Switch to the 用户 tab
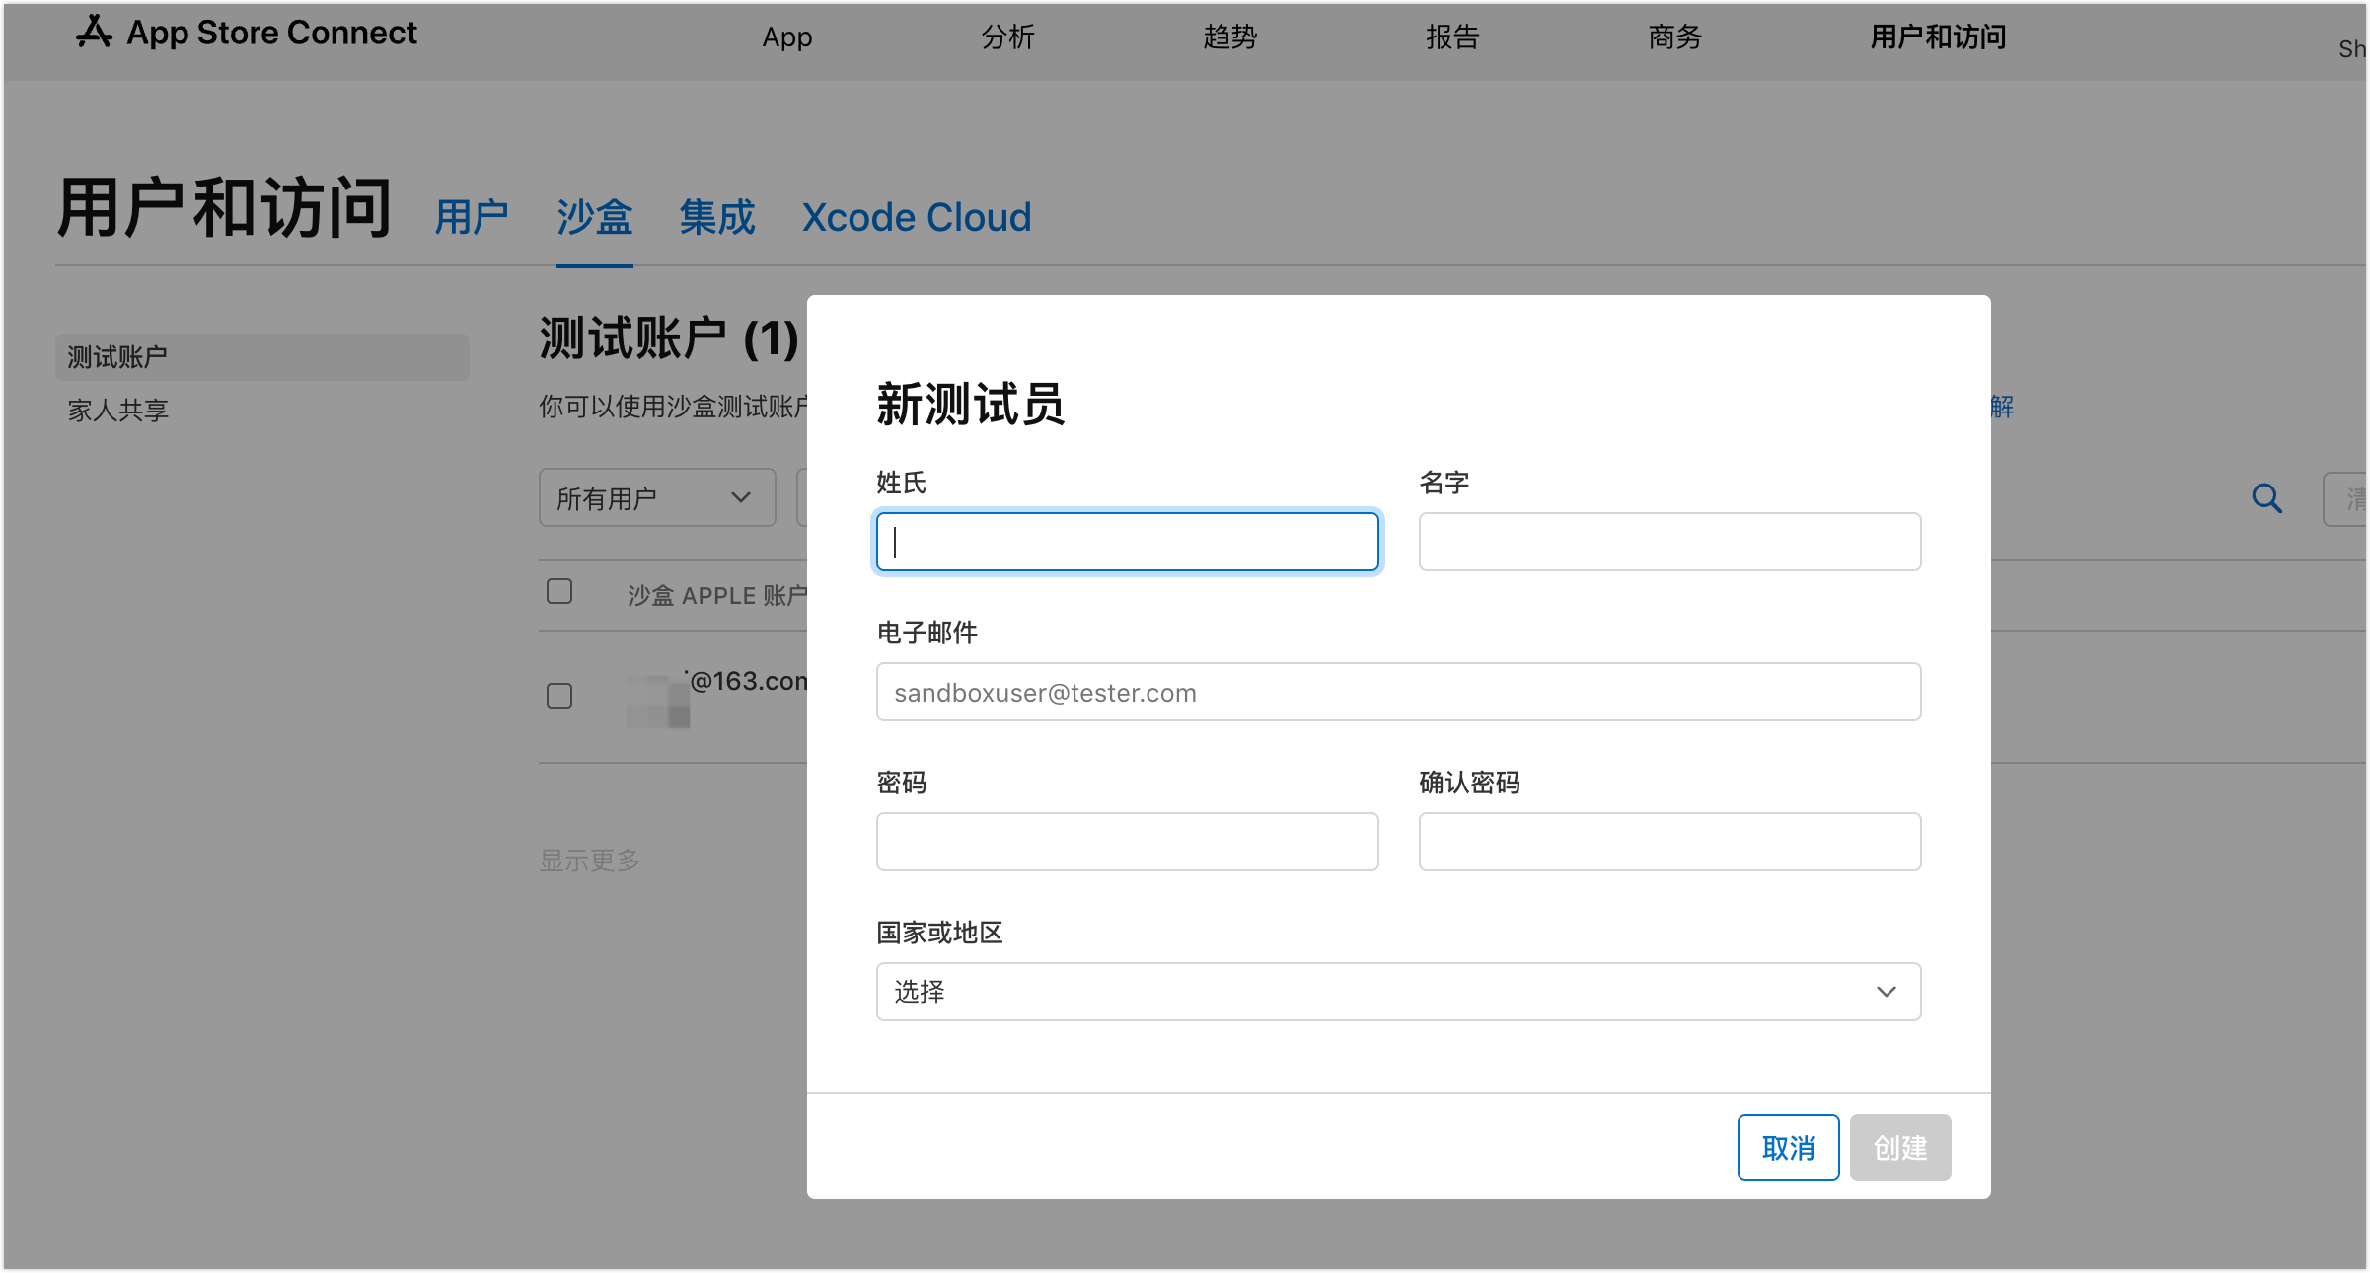This screenshot has height=1273, width=2370. [472, 217]
